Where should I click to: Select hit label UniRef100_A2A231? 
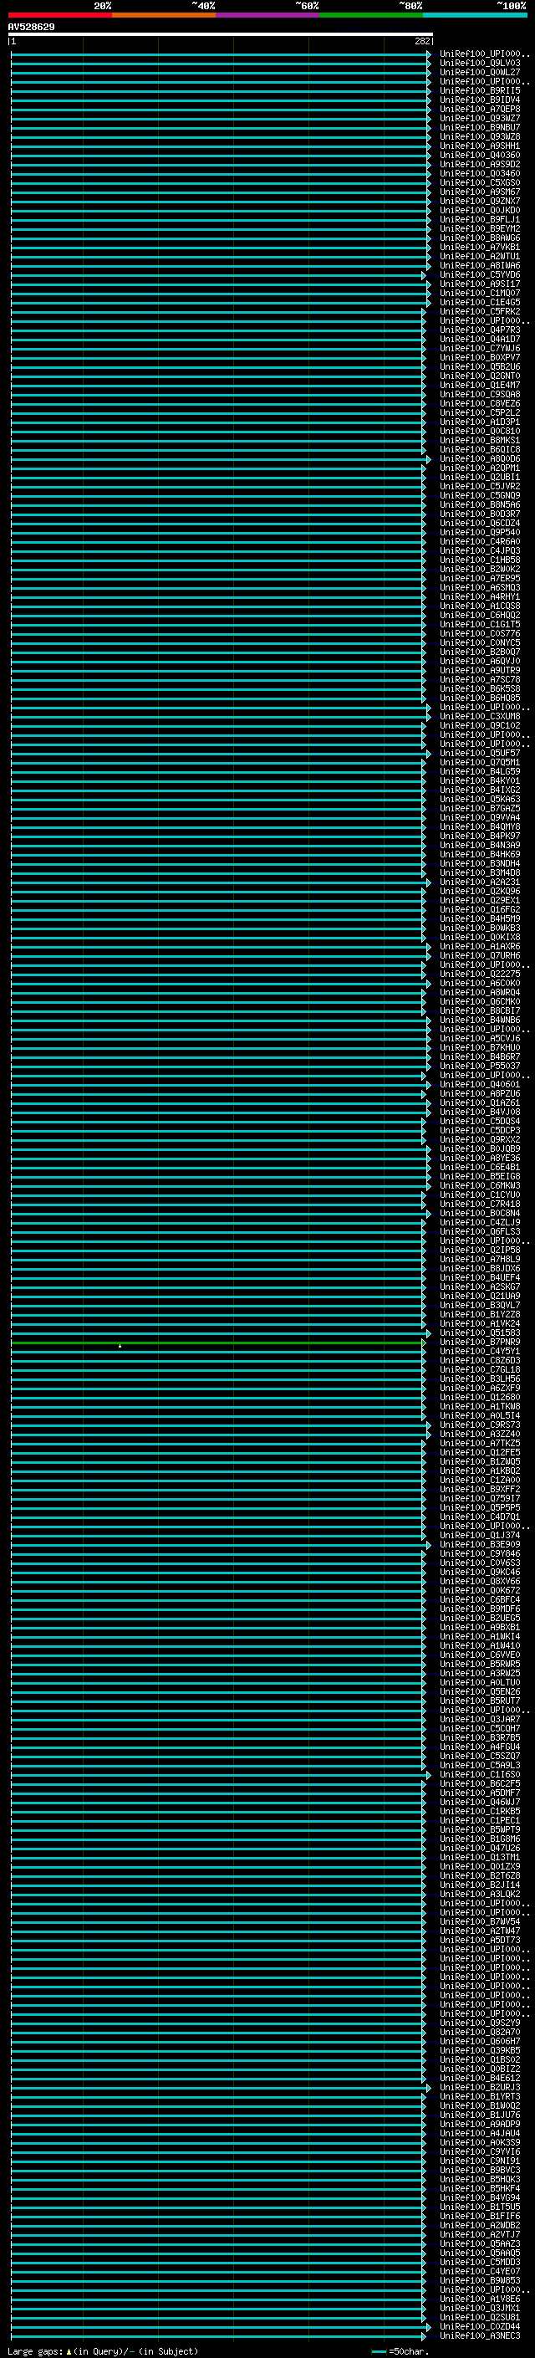coord(479,882)
